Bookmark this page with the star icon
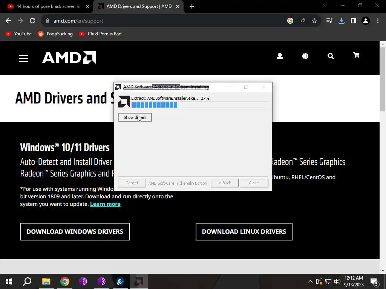 click(314, 21)
